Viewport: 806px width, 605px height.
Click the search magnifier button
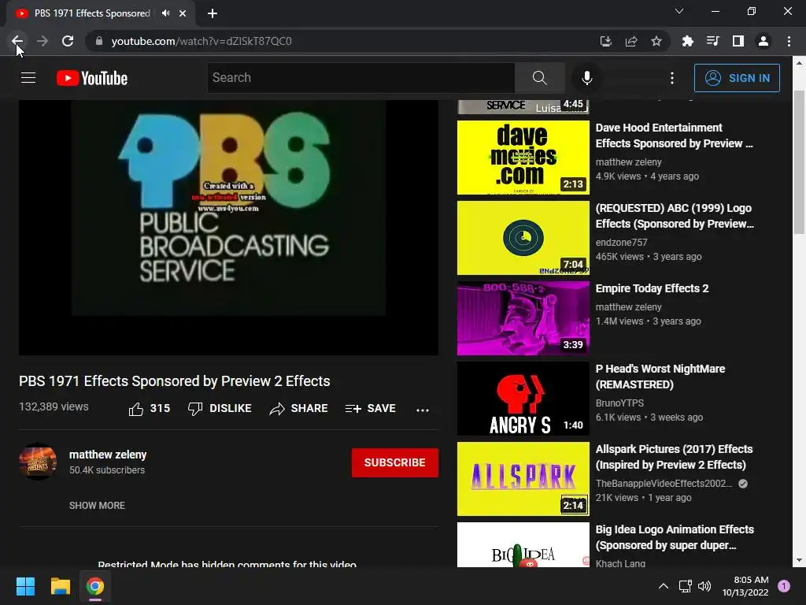540,78
